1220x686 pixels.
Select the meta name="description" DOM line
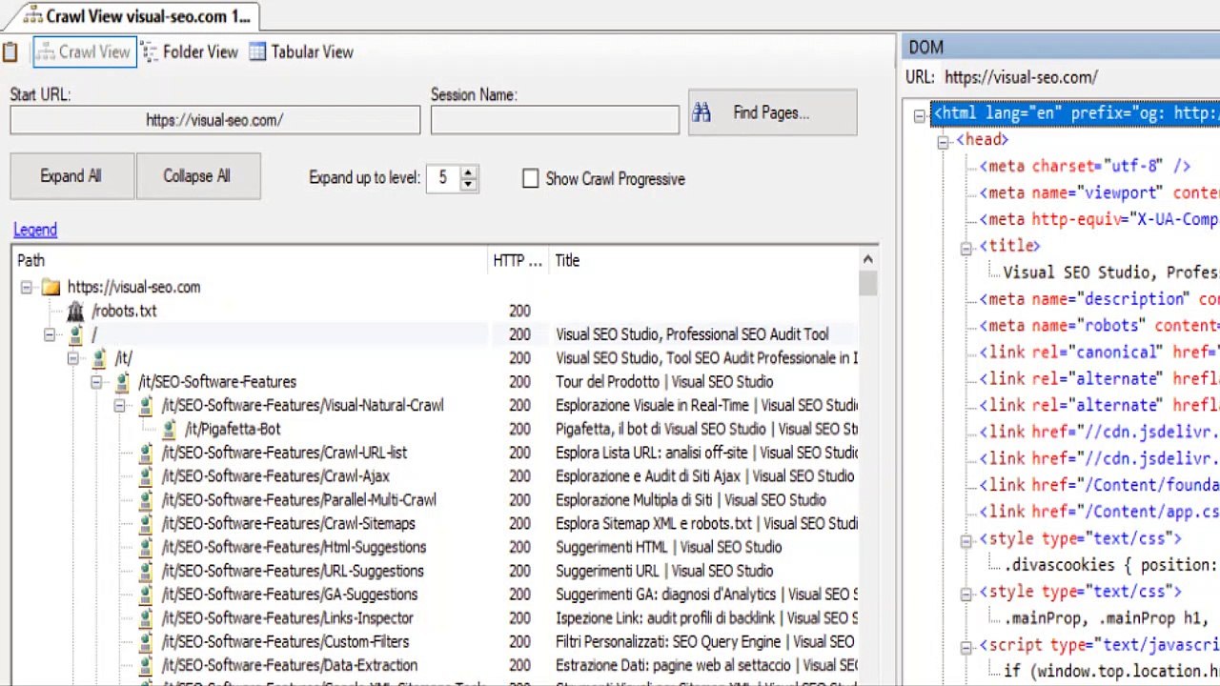pyautogui.click(x=1099, y=299)
